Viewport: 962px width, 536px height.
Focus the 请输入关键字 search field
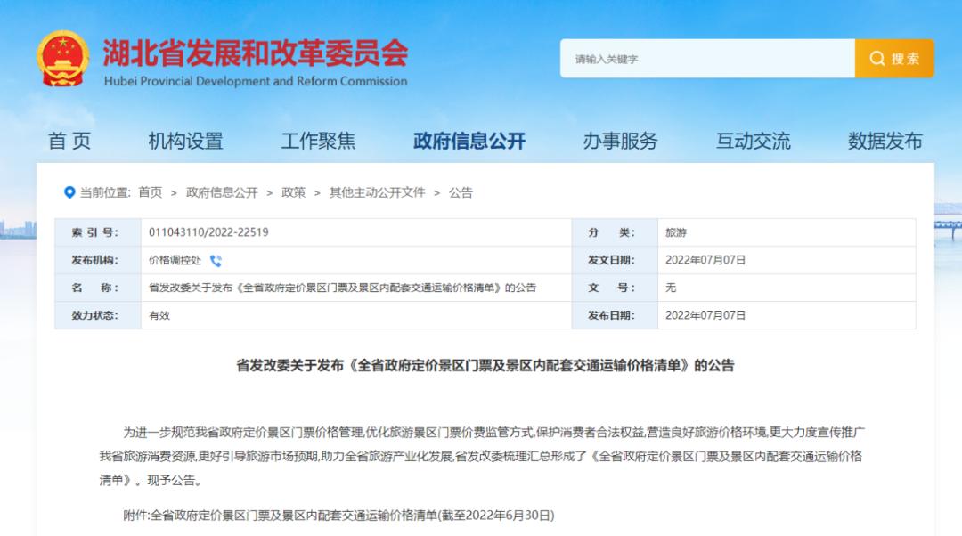(x=706, y=58)
